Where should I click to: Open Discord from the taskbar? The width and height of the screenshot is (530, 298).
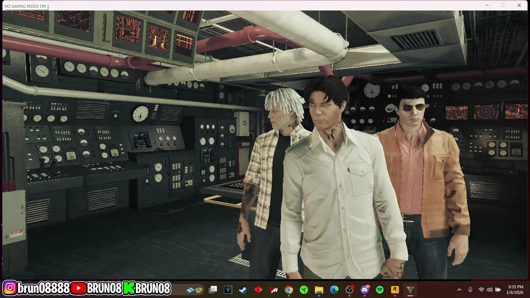click(365, 289)
